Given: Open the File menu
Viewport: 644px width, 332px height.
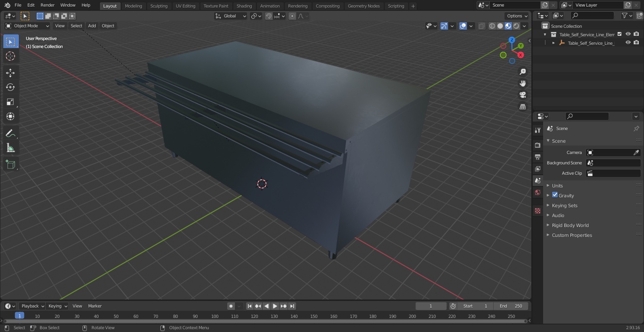Looking at the screenshot, I should (18, 5).
